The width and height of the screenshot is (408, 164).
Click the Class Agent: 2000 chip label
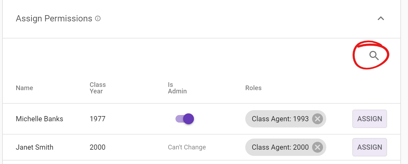280,147
